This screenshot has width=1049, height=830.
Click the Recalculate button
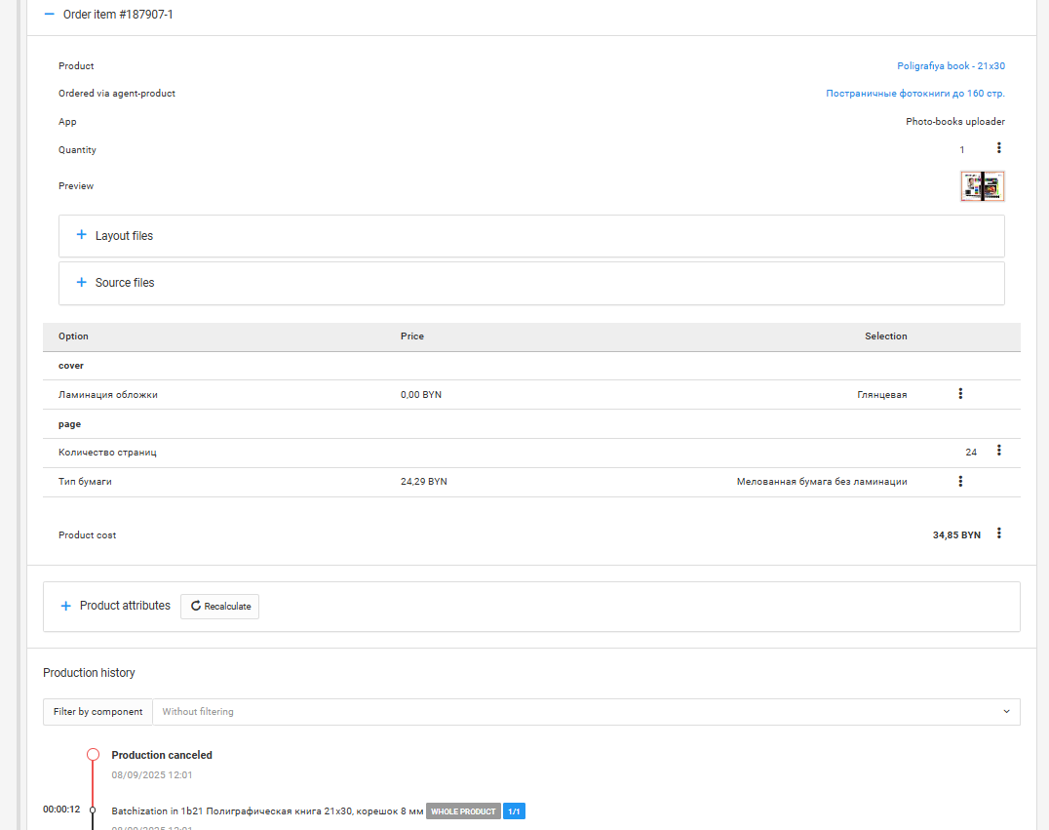pyautogui.click(x=219, y=607)
